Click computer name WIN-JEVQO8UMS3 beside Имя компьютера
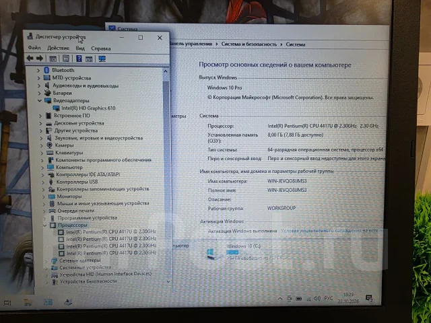 [x=287, y=181]
